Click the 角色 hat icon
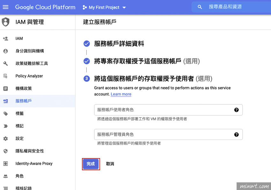Viewport: 271px width, 190px height. coord(5,176)
